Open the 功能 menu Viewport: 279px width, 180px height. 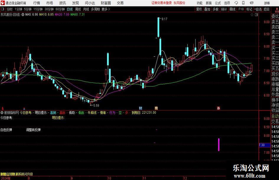(200, 3)
